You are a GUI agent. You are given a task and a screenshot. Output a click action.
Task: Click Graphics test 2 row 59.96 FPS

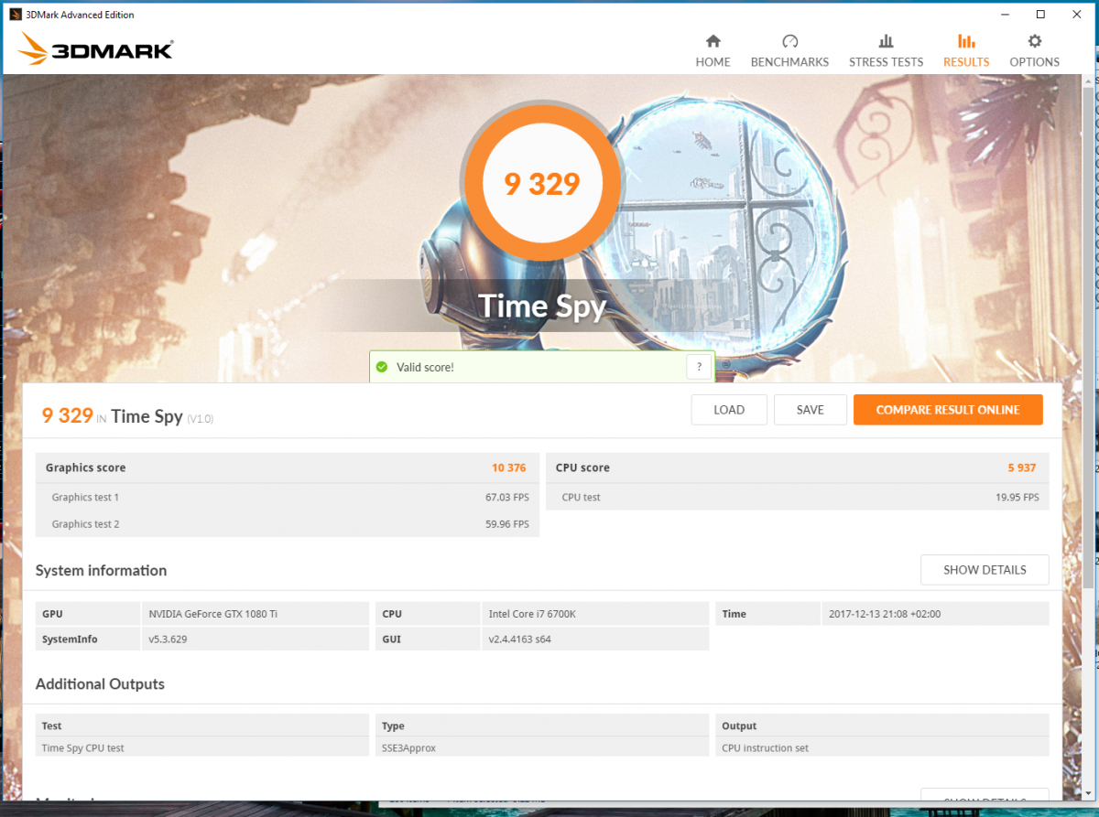pyautogui.click(x=288, y=524)
